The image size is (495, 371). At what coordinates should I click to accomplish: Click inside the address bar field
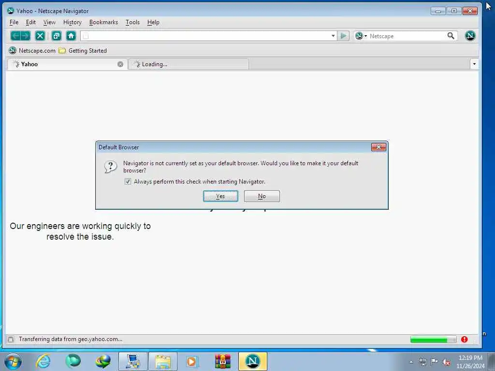(x=208, y=36)
